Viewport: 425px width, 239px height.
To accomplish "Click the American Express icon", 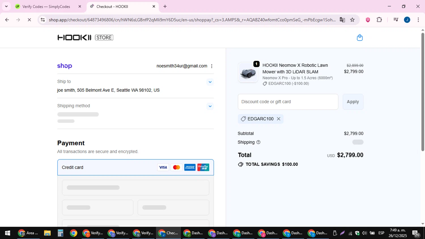I will [x=190, y=167].
